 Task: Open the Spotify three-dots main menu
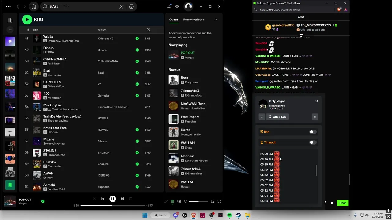(8, 6)
